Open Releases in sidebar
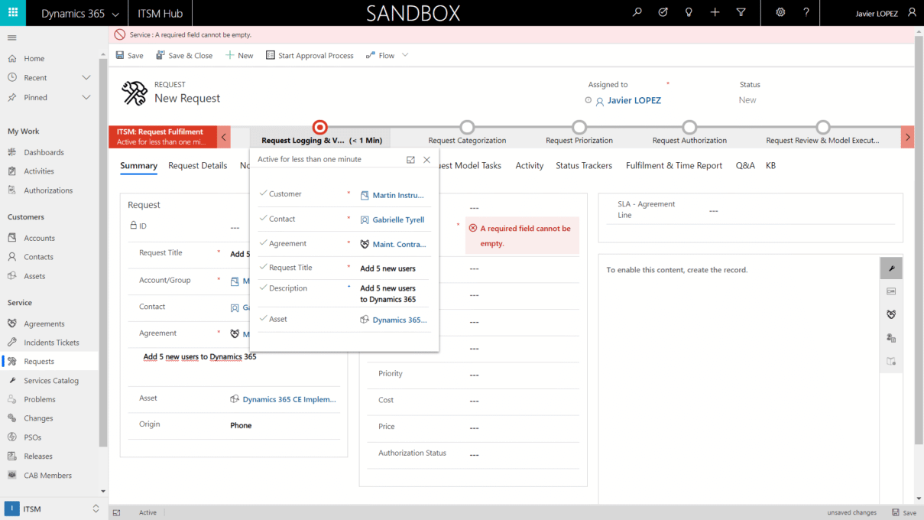 pyautogui.click(x=38, y=457)
